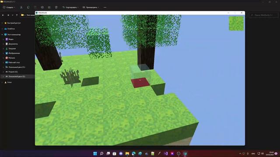Viewport: 280px width, 157px height.
Task: Click the Copy icon in Explorer toolbar
Action: (x=28, y=7)
